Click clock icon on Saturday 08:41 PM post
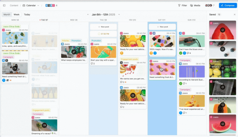238x137 pixels. click(x=155, y=53)
